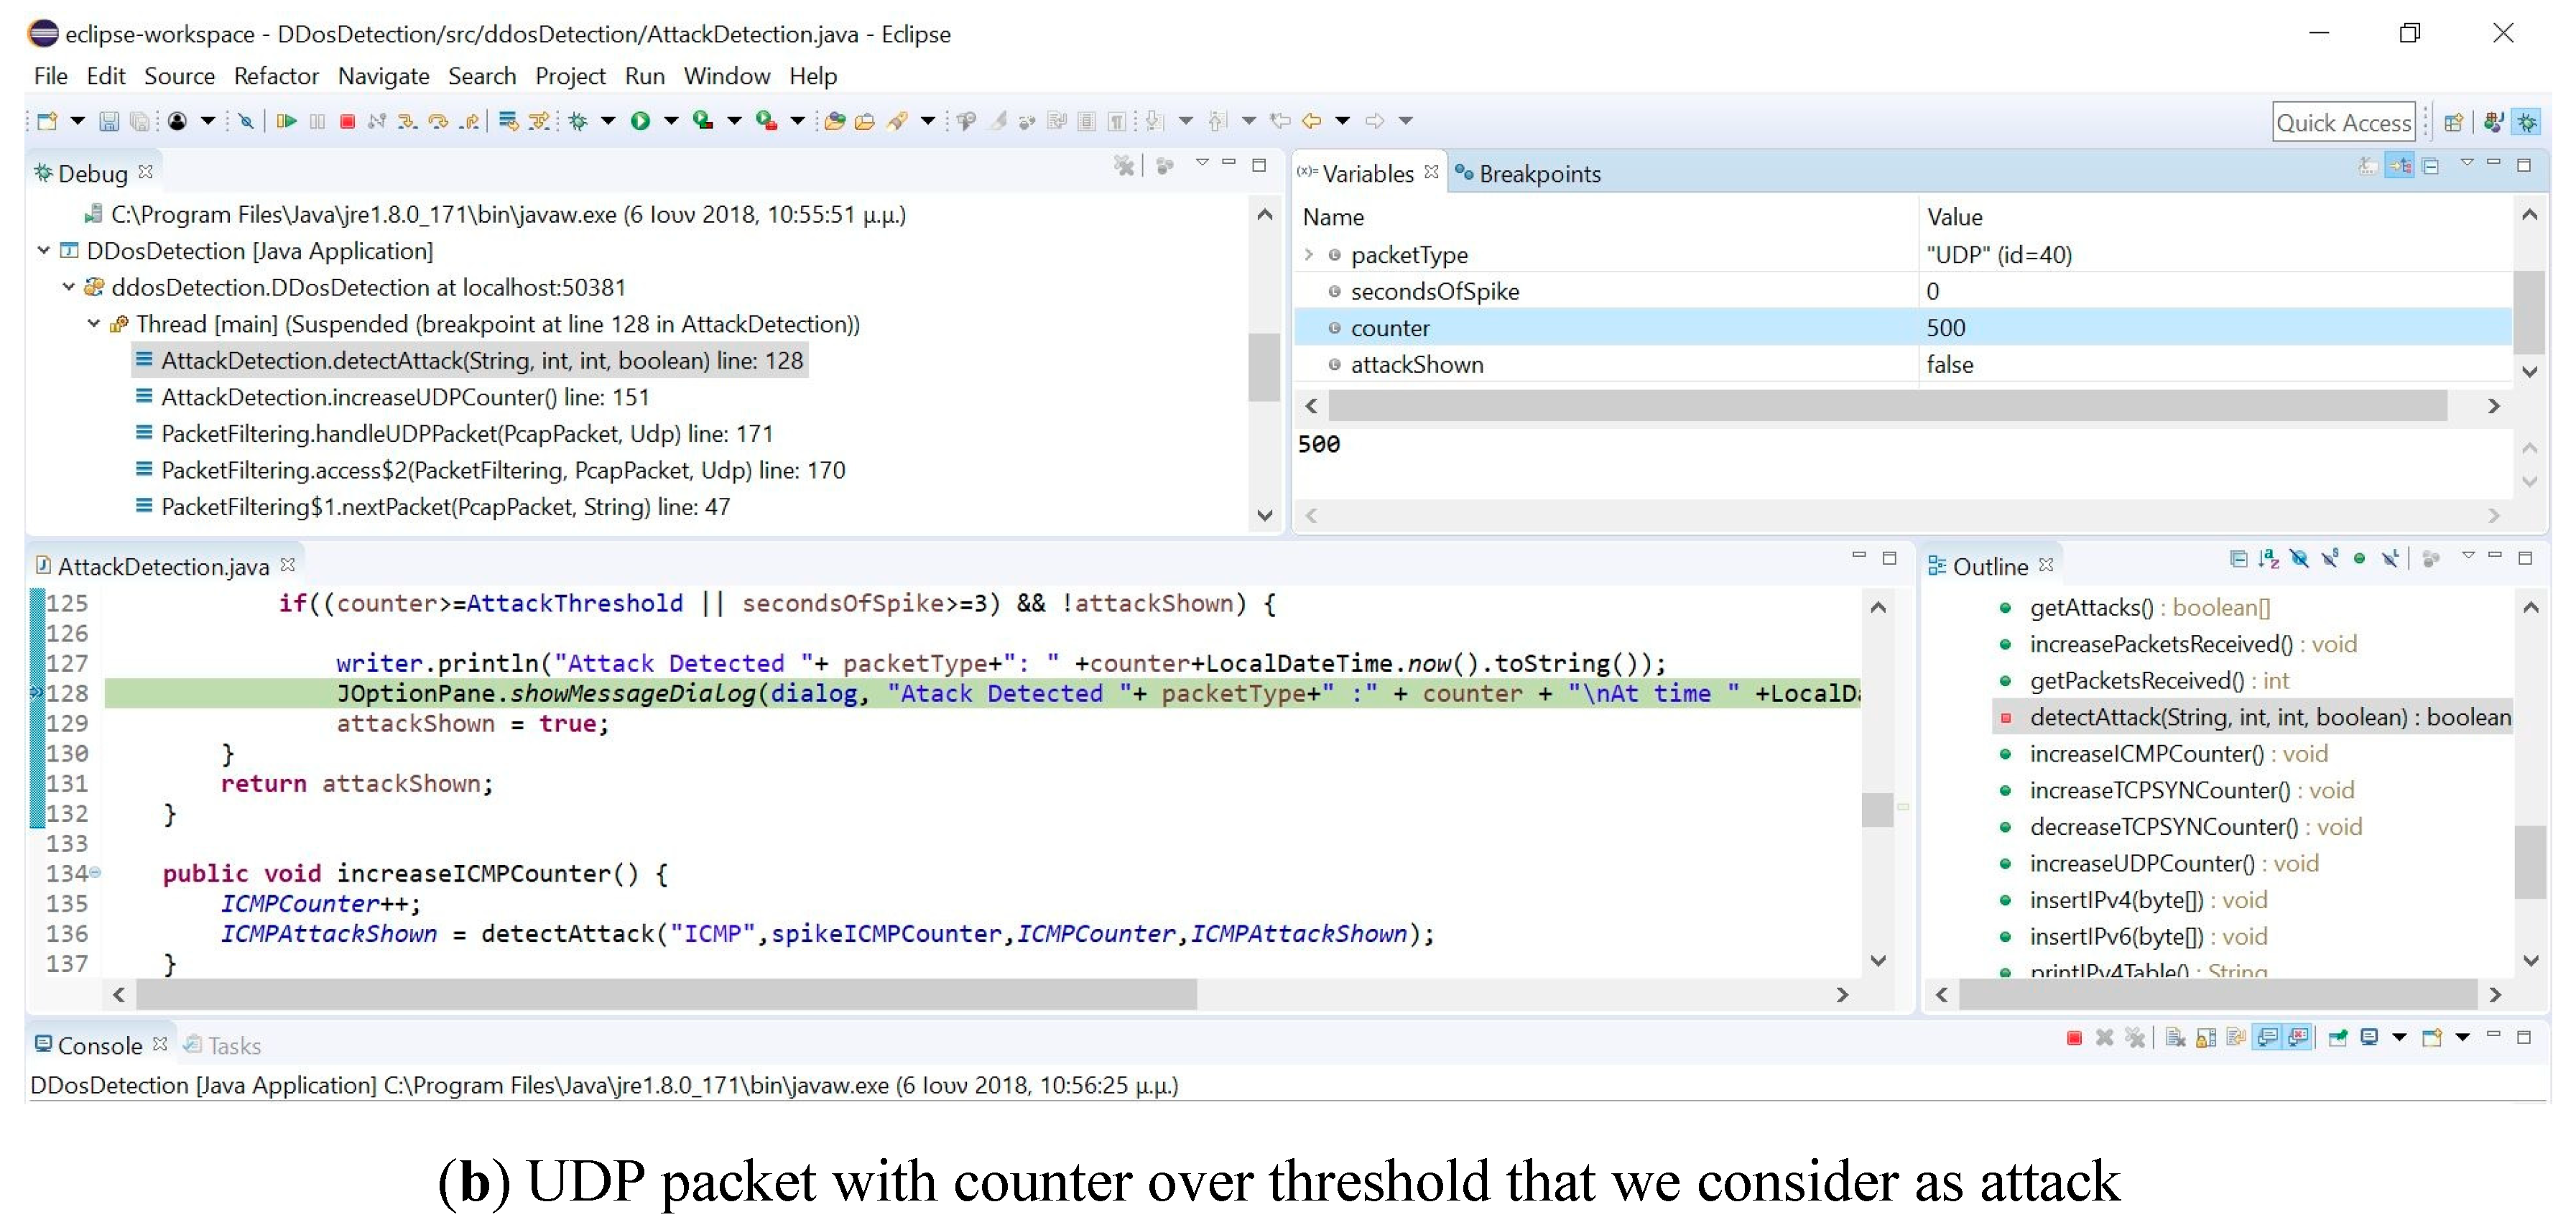Toggle alphabetical Sort in Outline view
Viewport: 2576px width, 1230px height.
click(2269, 559)
